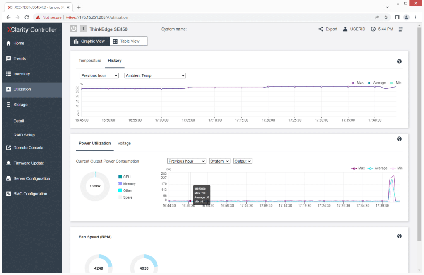Toggle Max series in power legend
Screen dimensions: 424x275
click(358, 168)
